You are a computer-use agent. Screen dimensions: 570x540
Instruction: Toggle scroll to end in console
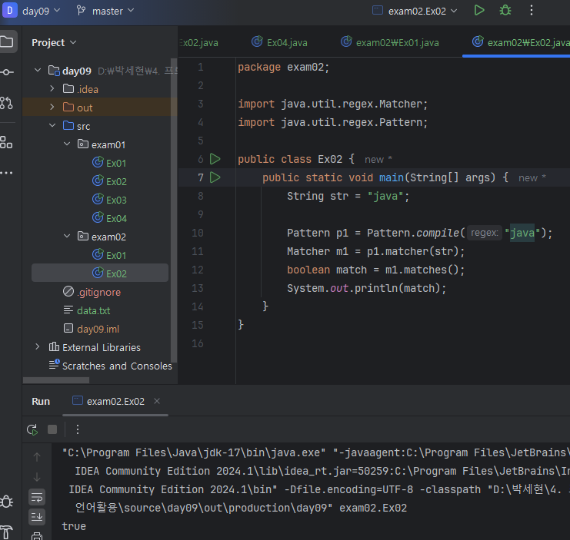coord(37,517)
